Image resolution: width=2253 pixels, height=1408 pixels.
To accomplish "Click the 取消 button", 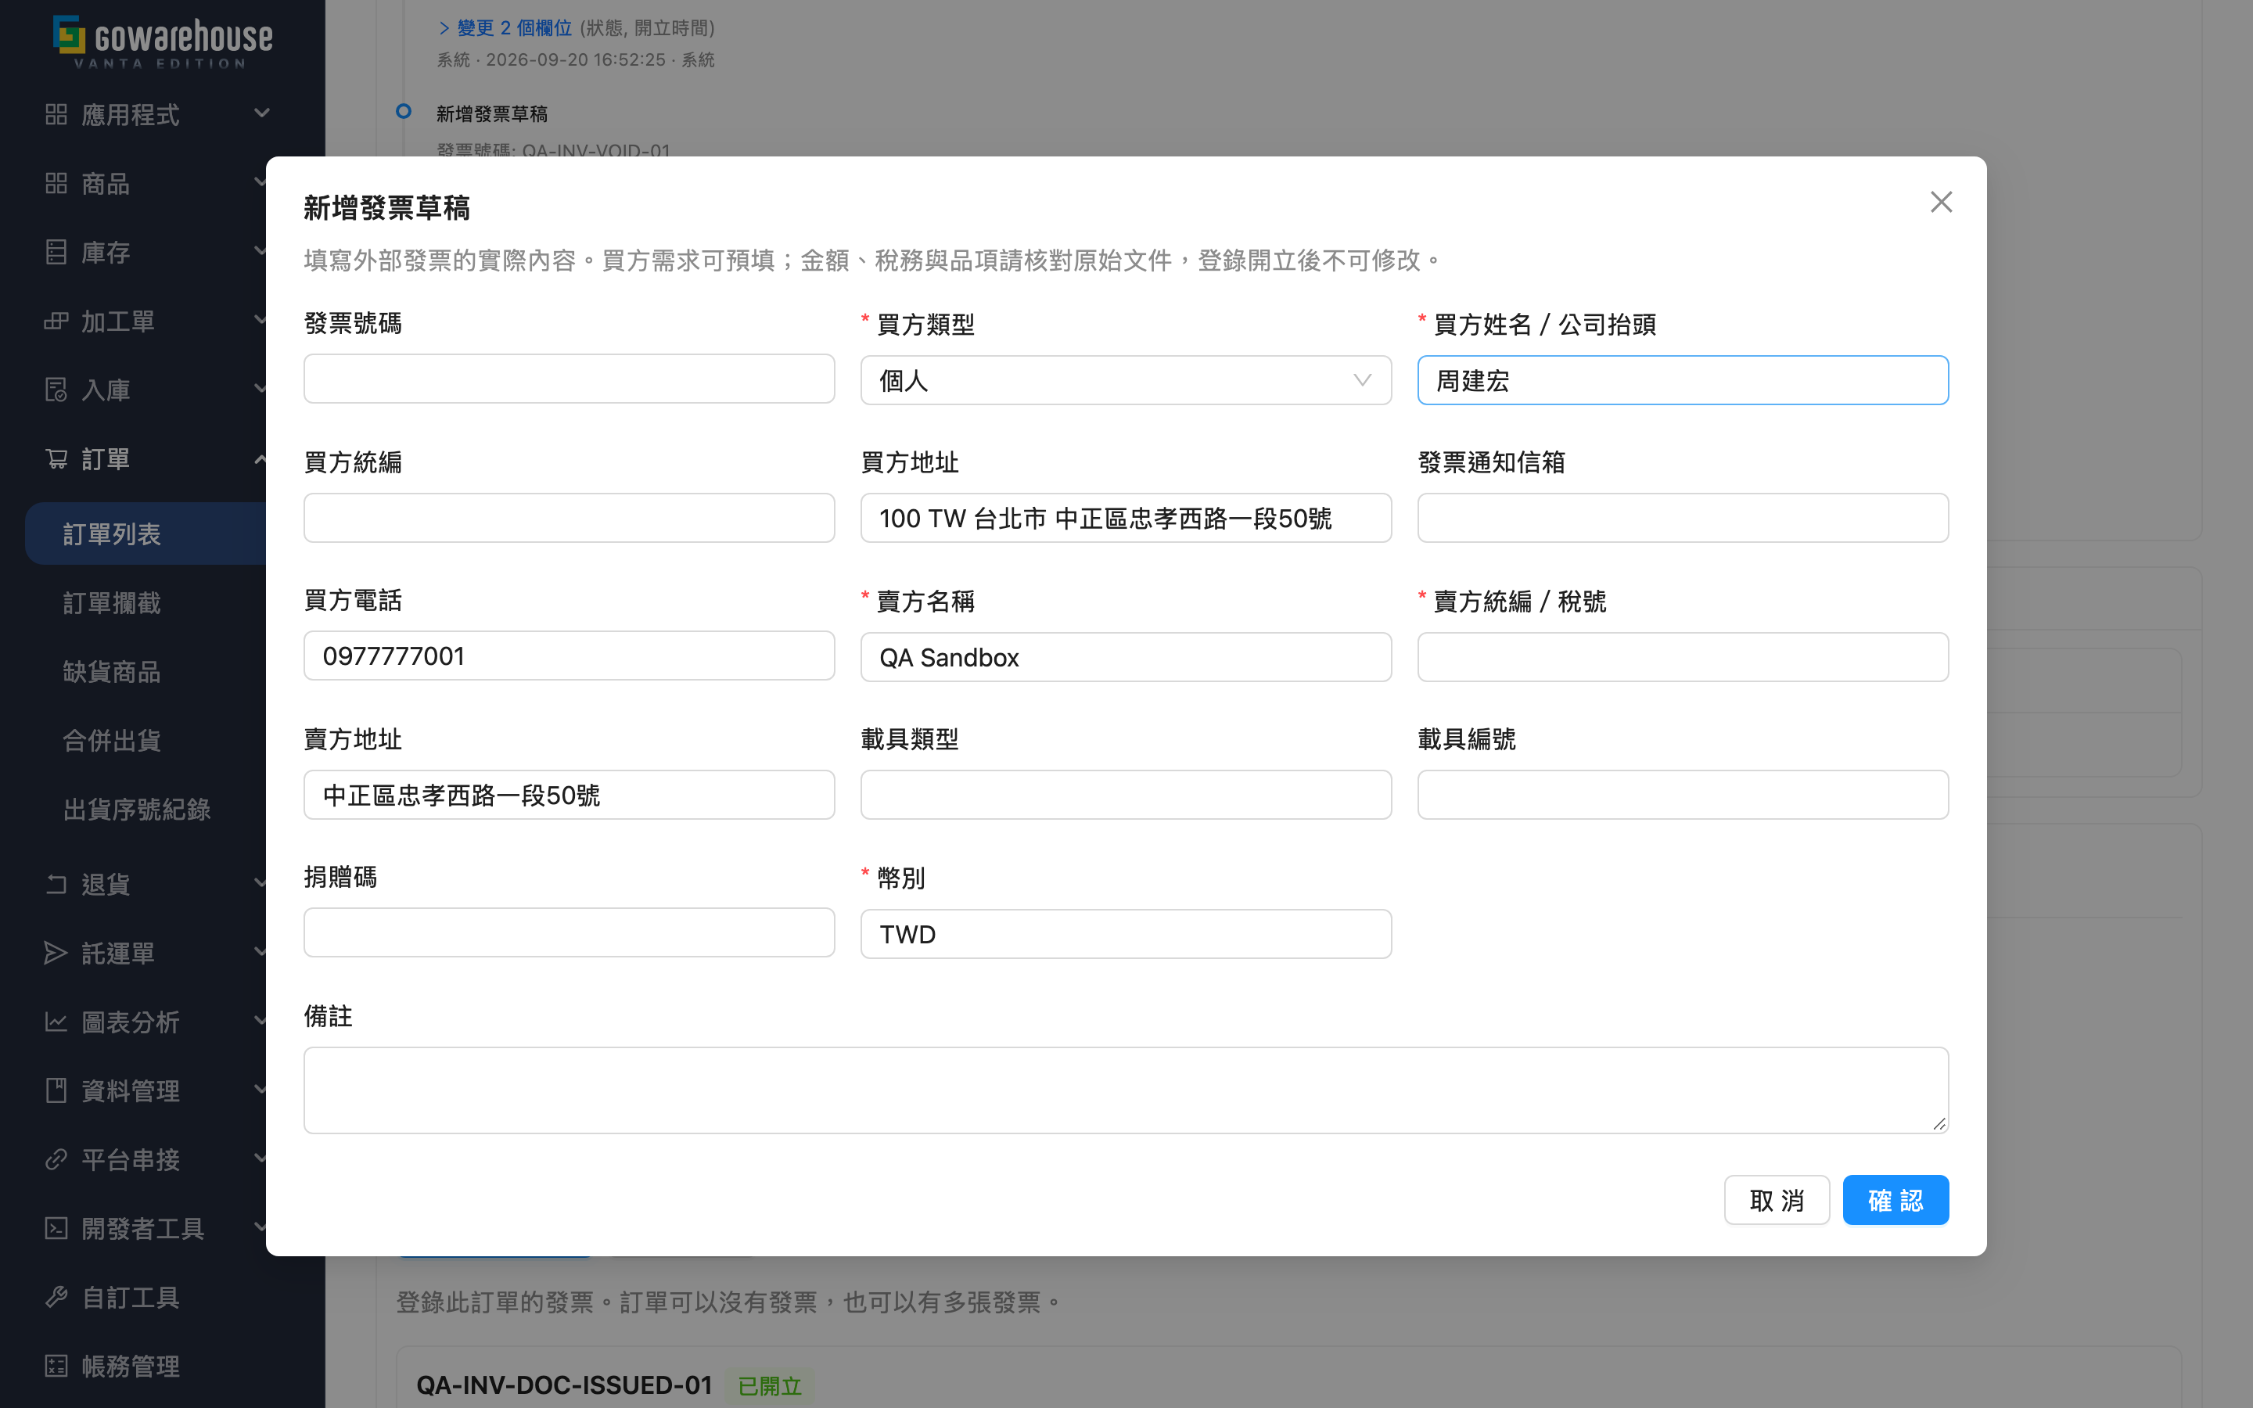I will pyautogui.click(x=1777, y=1199).
